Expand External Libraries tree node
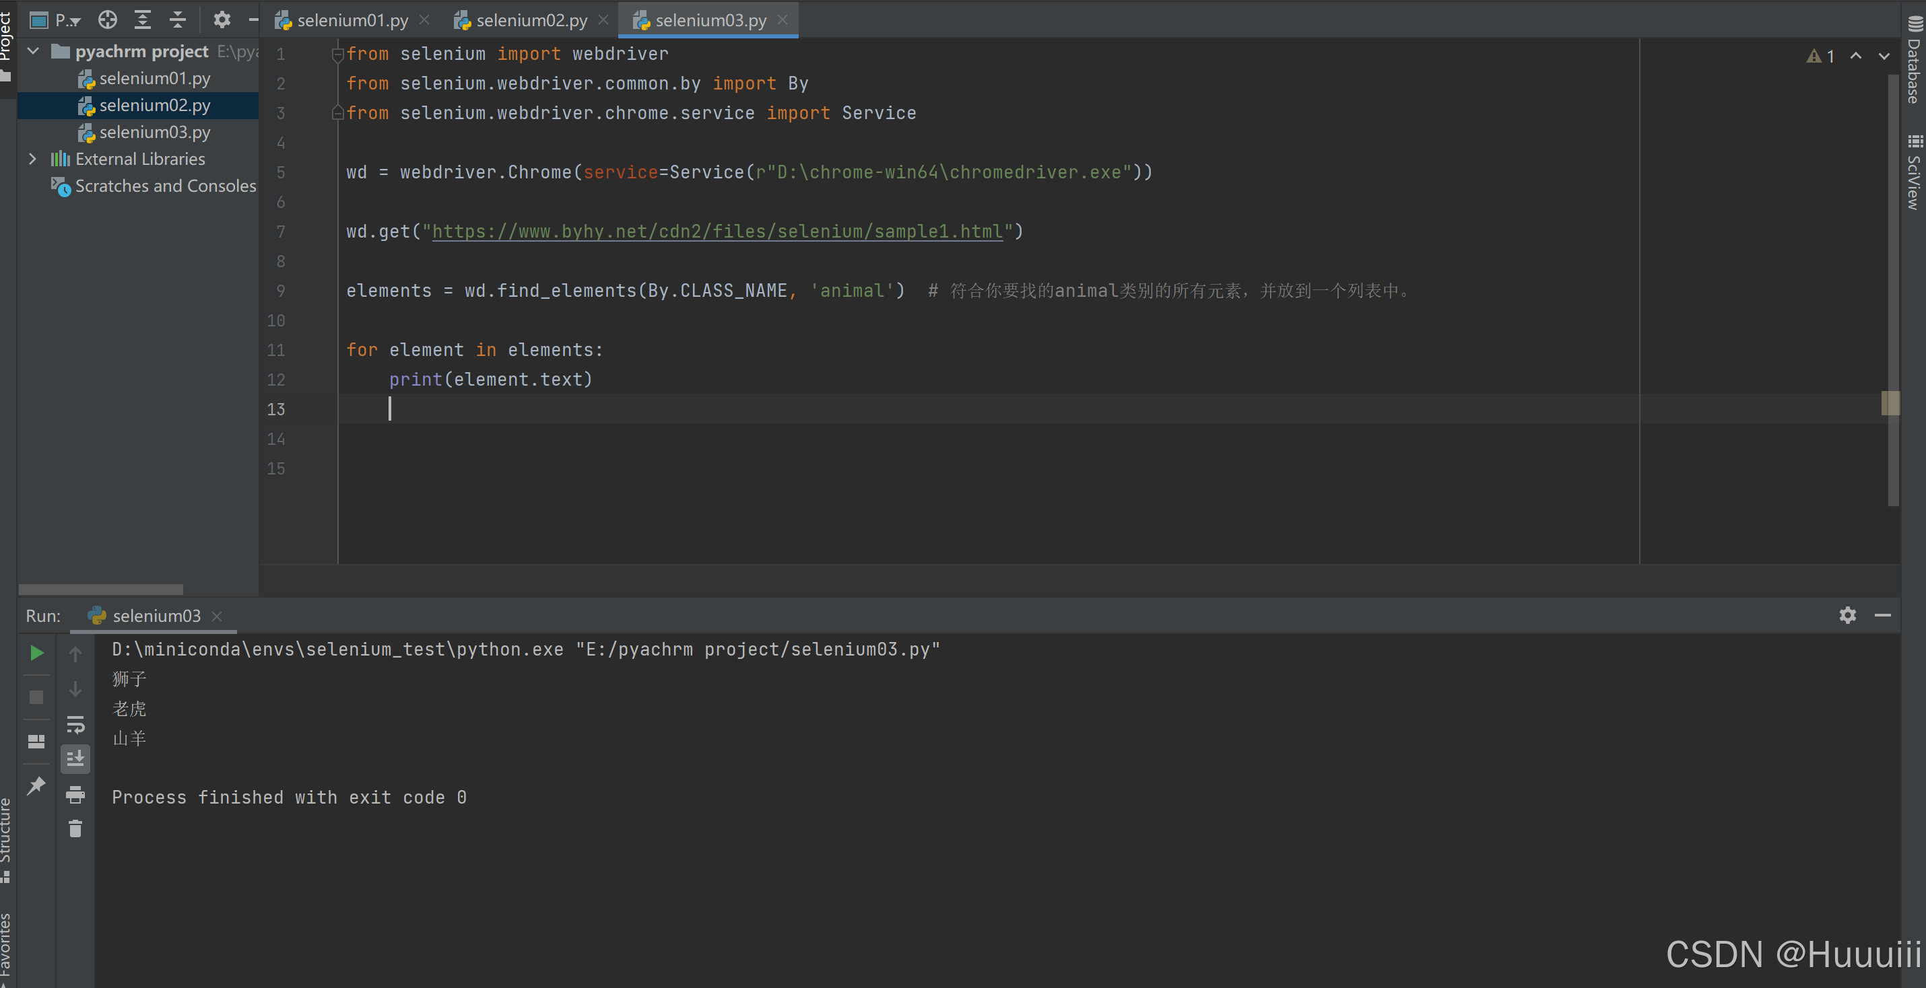Image resolution: width=1926 pixels, height=988 pixels. (x=32, y=160)
